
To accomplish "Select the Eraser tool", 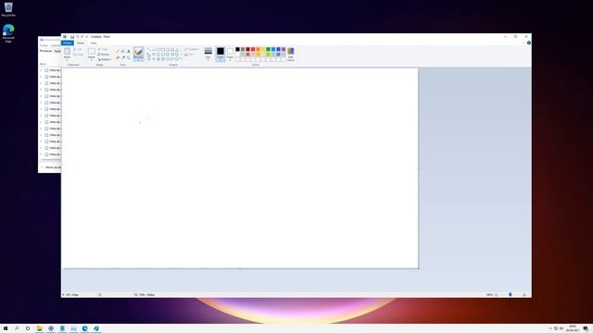I will click(x=118, y=57).
